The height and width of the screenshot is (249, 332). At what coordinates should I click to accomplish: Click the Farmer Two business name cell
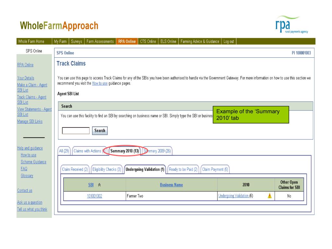172,196
